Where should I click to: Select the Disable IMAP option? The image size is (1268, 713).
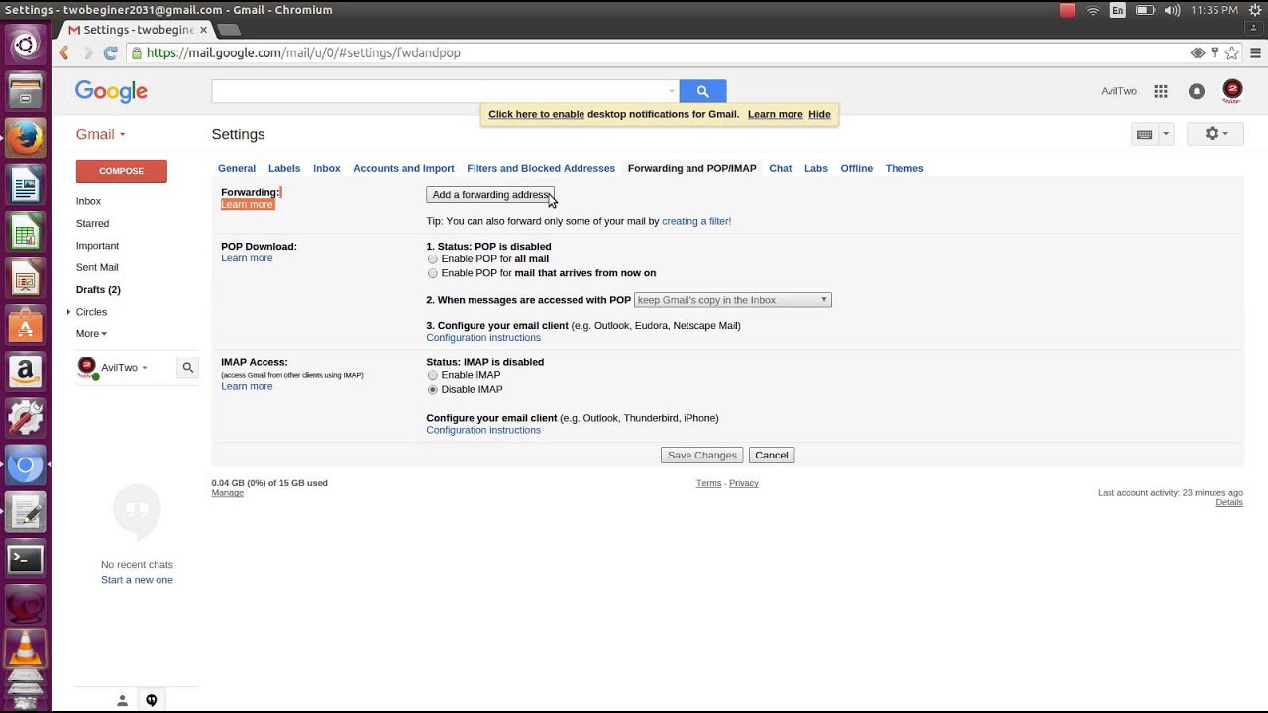pos(432,390)
